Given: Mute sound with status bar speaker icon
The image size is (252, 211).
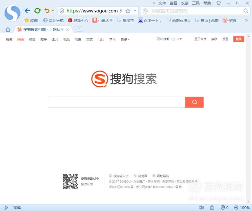Looking at the screenshot, I should [x=201, y=208].
